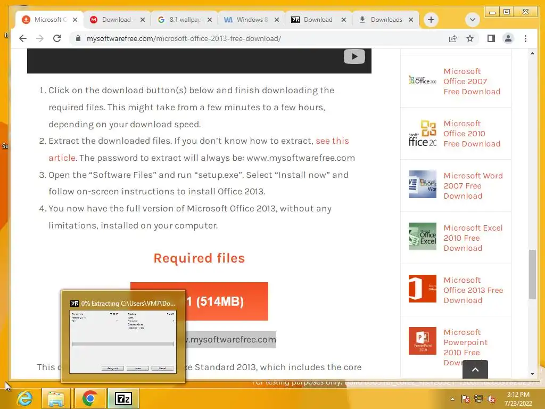Click the Excel 2010 thumbnail image

point(422,236)
